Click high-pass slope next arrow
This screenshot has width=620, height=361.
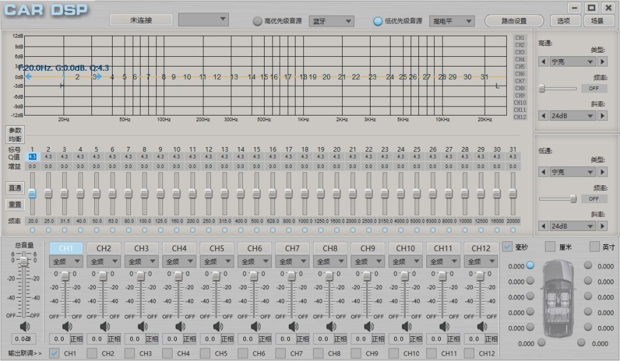[x=602, y=115]
